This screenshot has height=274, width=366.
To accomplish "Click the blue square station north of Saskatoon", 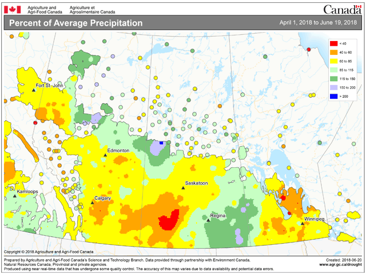I will [x=161, y=143].
